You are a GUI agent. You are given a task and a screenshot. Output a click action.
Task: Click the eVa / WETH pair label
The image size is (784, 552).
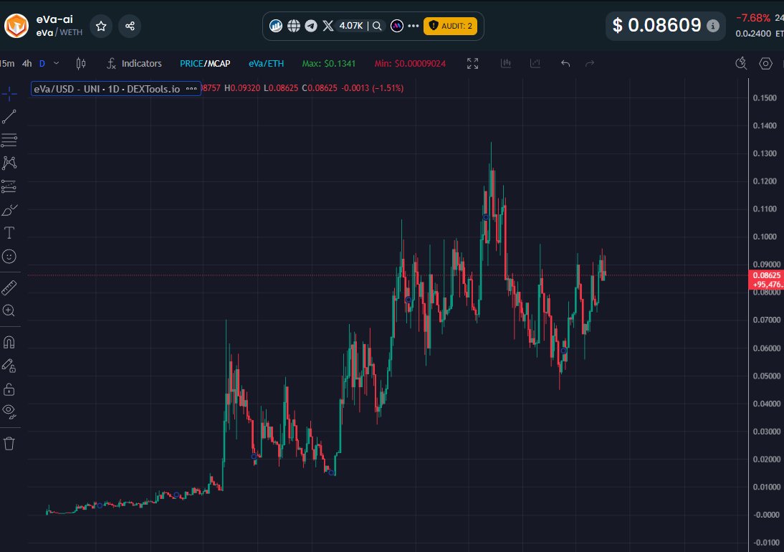click(59, 32)
